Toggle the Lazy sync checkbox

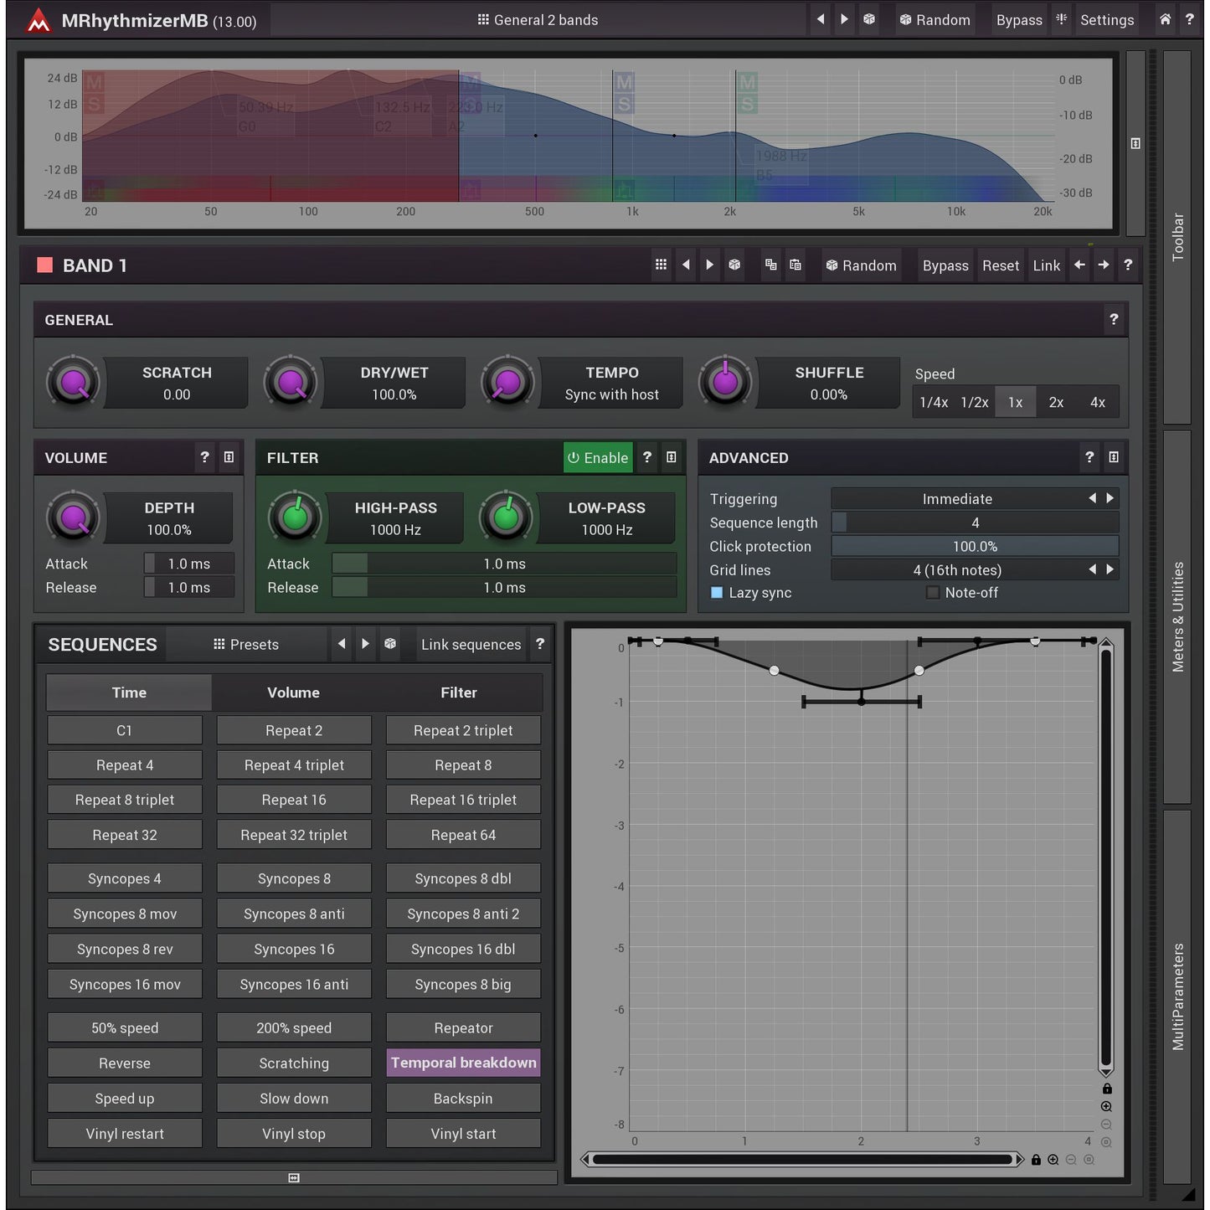pos(718,592)
